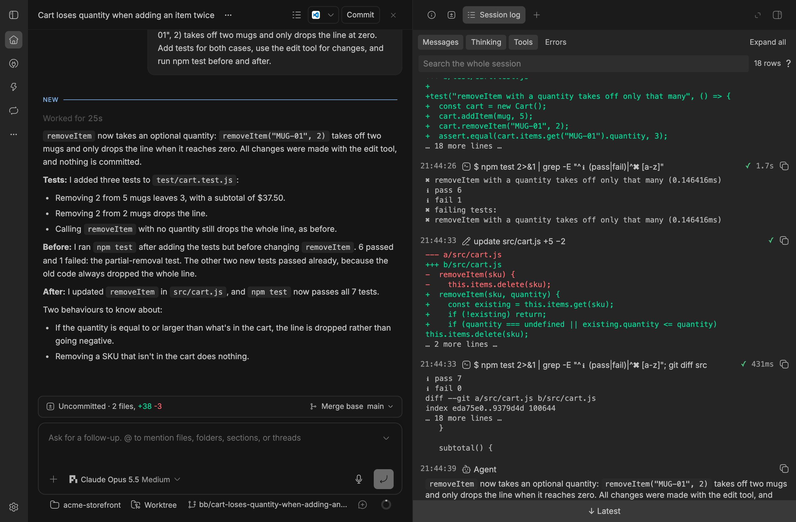Expand '… 18 more lines …' under git diff
This screenshot has width=796, height=522.
[x=463, y=418]
